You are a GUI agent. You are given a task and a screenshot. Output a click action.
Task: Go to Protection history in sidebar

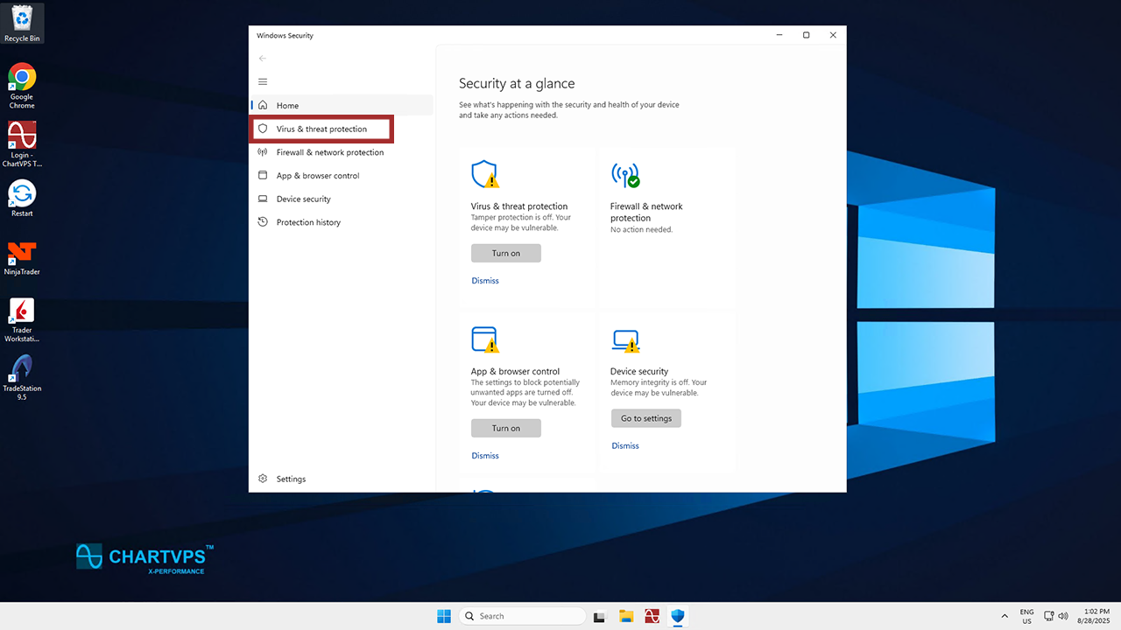click(308, 222)
